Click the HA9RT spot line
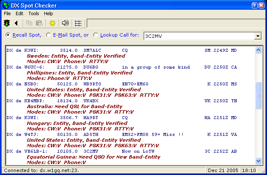The width and height of the screenshot is (267, 175). pyautogui.click(x=121, y=118)
